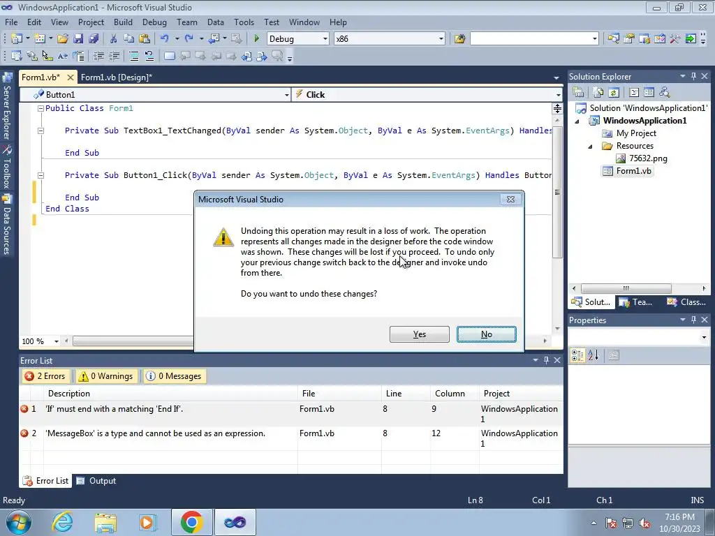This screenshot has height=536, width=715.
Task: Click the Categorized icon in Properties panel
Action: (x=577, y=355)
